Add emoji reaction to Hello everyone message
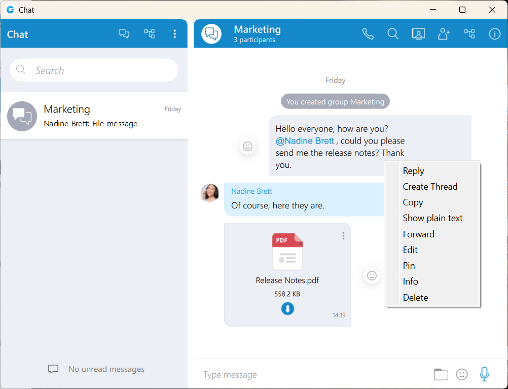The height and width of the screenshot is (389, 508). (x=247, y=146)
